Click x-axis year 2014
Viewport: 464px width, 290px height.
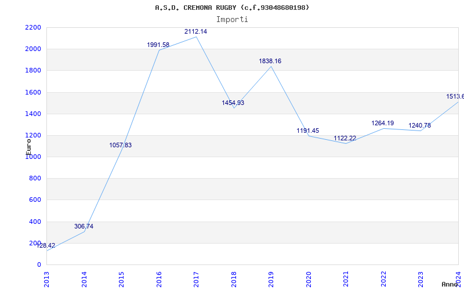84,280
